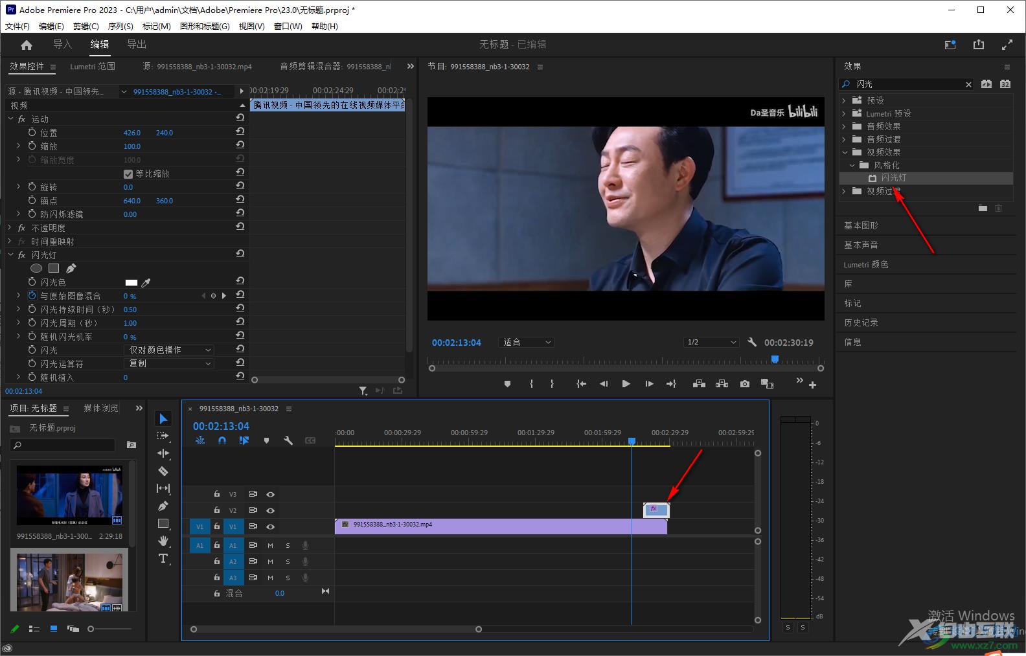Go to In point in program monitor

tap(582, 383)
